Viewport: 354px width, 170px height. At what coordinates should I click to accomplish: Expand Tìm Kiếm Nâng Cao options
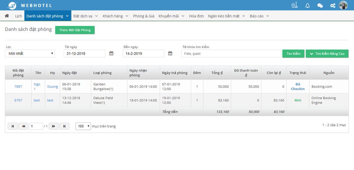(327, 53)
